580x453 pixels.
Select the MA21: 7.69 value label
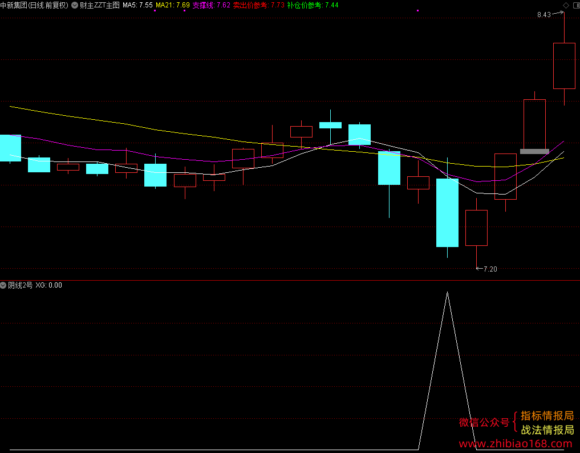pyautogui.click(x=173, y=5)
